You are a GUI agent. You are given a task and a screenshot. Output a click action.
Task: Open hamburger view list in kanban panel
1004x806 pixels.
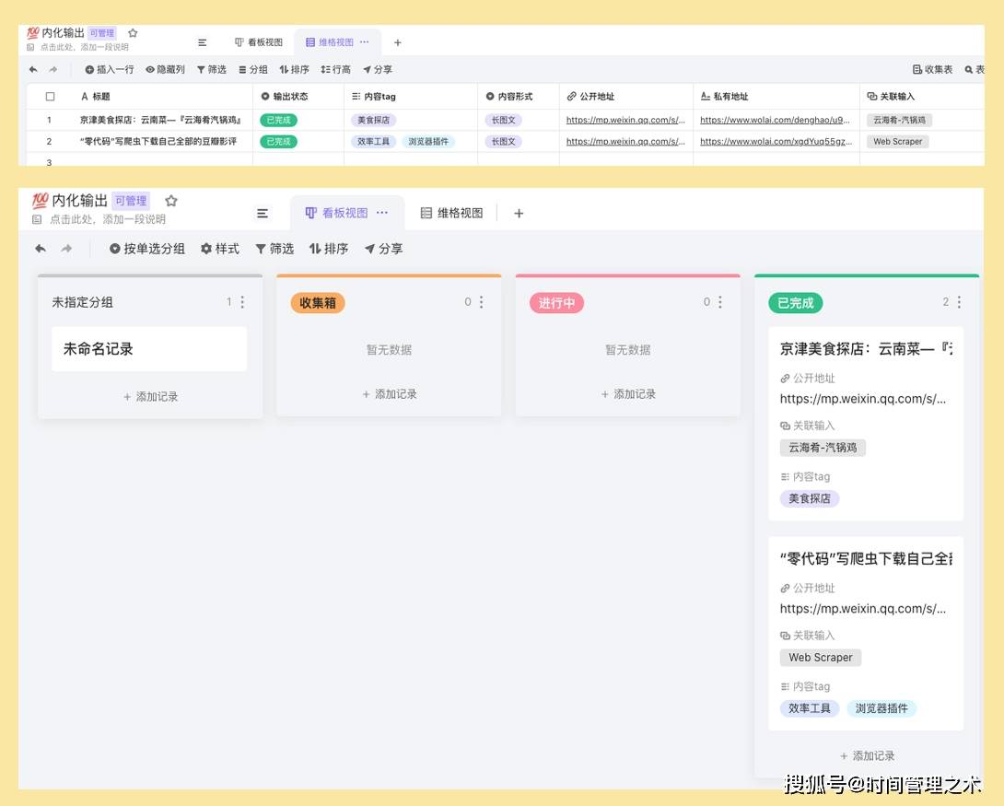click(x=263, y=213)
